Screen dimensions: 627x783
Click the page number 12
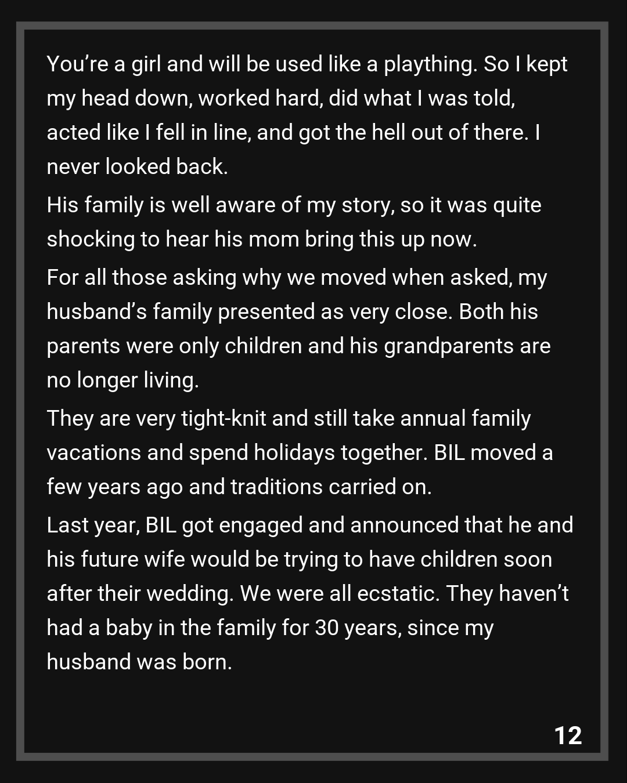(568, 735)
